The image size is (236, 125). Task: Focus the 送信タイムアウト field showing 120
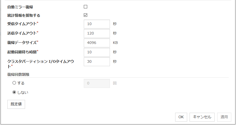(x=97, y=33)
